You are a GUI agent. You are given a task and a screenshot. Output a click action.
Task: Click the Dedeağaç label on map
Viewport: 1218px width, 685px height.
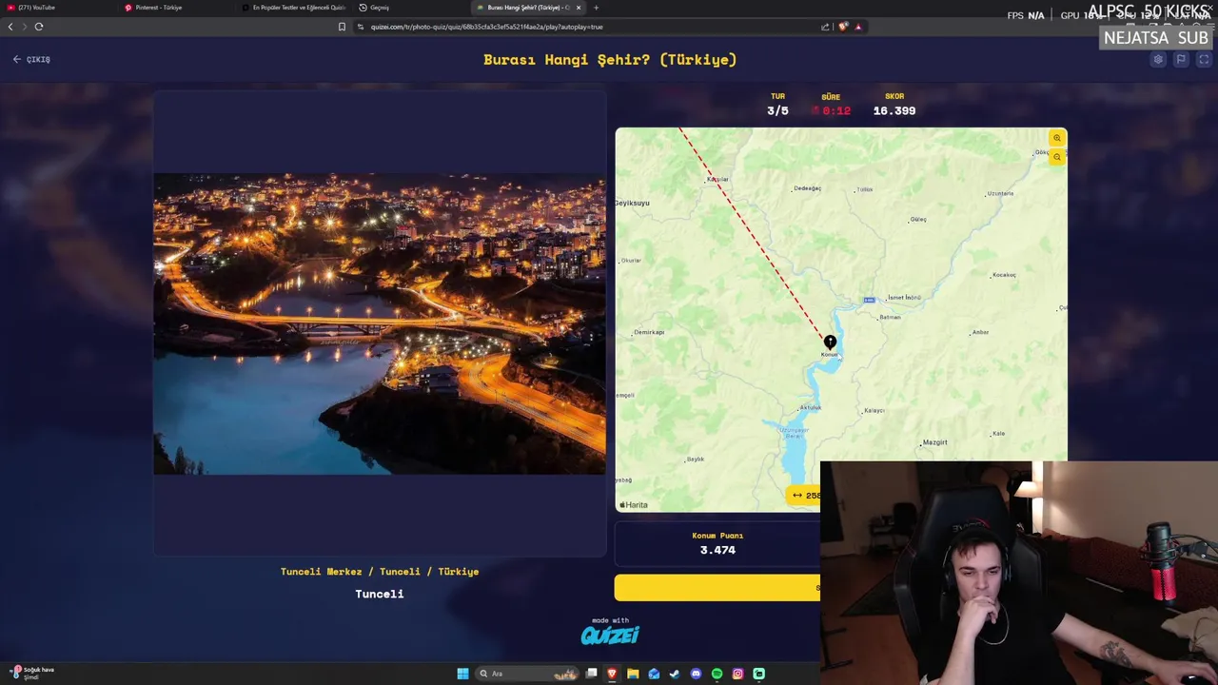tap(807, 188)
